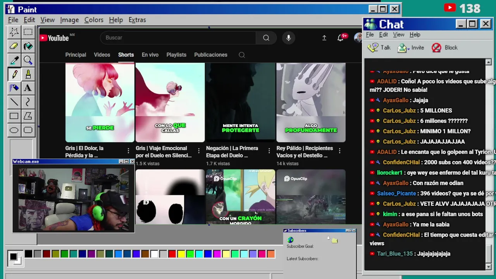
Task: Click the globe icon in Subscribers window
Action: coord(290,240)
